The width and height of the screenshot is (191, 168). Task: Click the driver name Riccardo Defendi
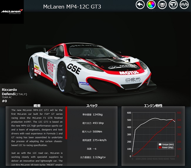click(9, 92)
